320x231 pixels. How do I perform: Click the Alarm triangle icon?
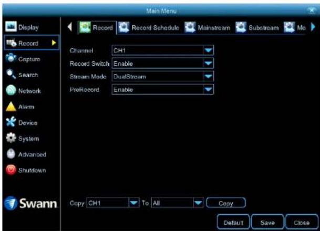11,107
